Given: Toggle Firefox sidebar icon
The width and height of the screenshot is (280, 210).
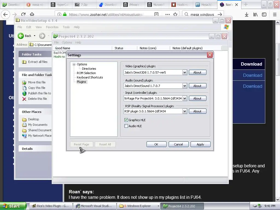Looking at the screenshot, I should pos(264,14).
